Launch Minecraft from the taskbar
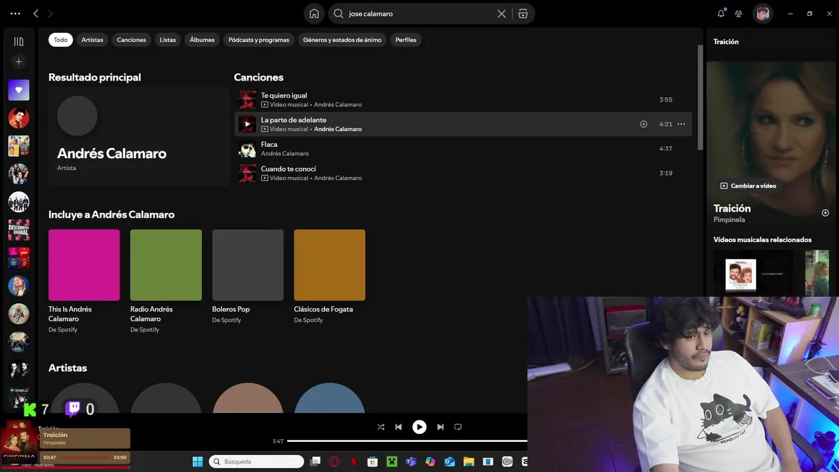Image resolution: width=839 pixels, height=472 pixels. (x=392, y=462)
